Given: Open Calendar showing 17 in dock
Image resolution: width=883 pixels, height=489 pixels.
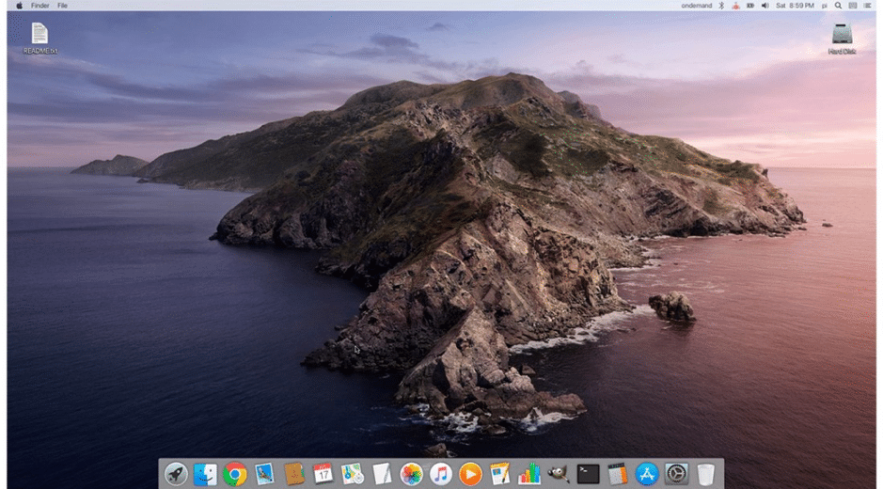Looking at the screenshot, I should coord(323,474).
